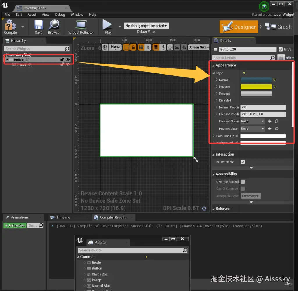Open the View menu
Image resolution: width=298 pixels, height=291 pixels.
coord(45,15)
